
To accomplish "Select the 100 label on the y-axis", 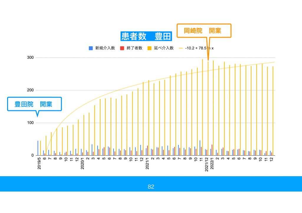I will point(31,123).
